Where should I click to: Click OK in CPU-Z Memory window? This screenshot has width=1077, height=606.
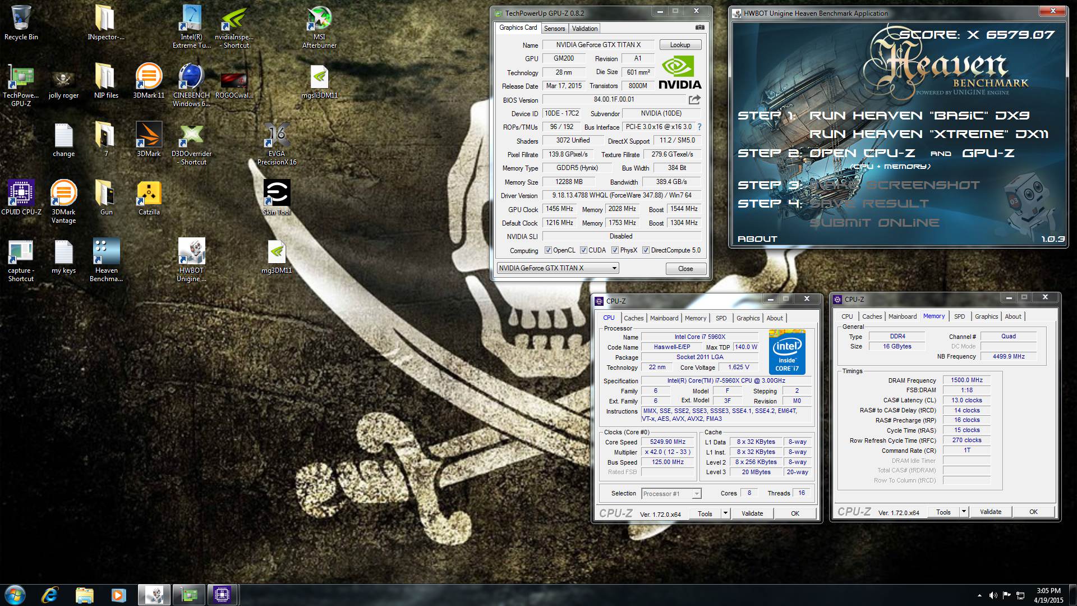[1033, 512]
